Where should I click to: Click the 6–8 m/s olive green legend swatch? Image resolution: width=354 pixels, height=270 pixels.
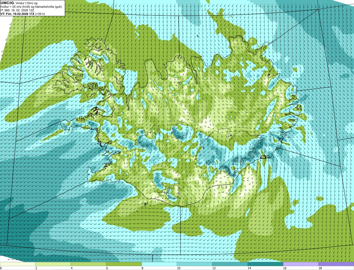coord(124,264)
